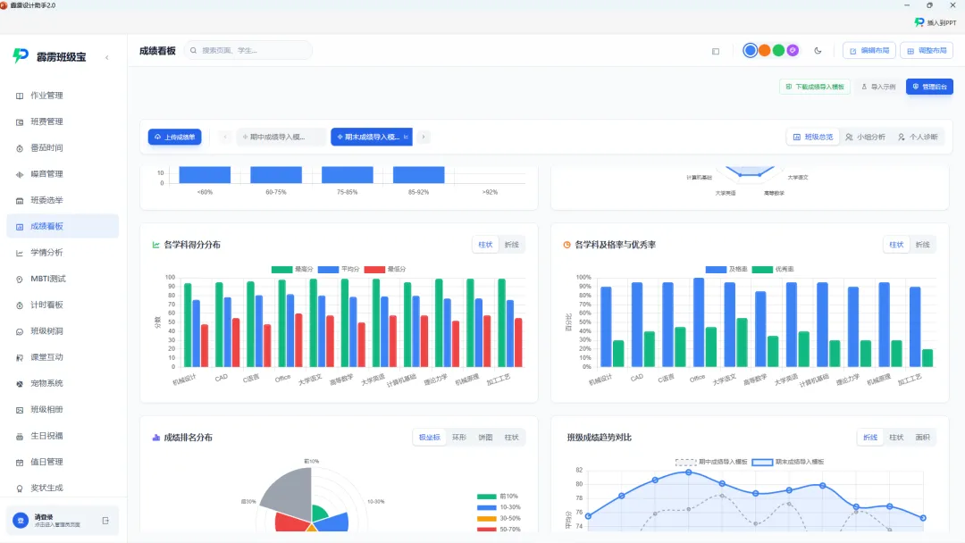This screenshot has height=543, width=965.
Task: Open 计时看板 in the sidebar
Action: click(63, 305)
